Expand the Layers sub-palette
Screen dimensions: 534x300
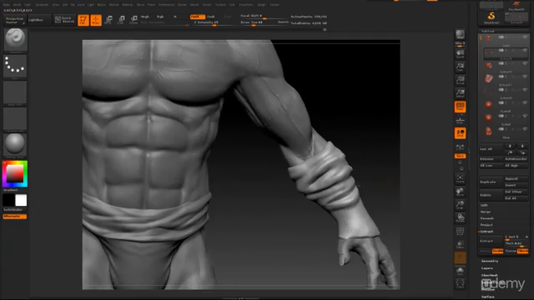click(487, 268)
